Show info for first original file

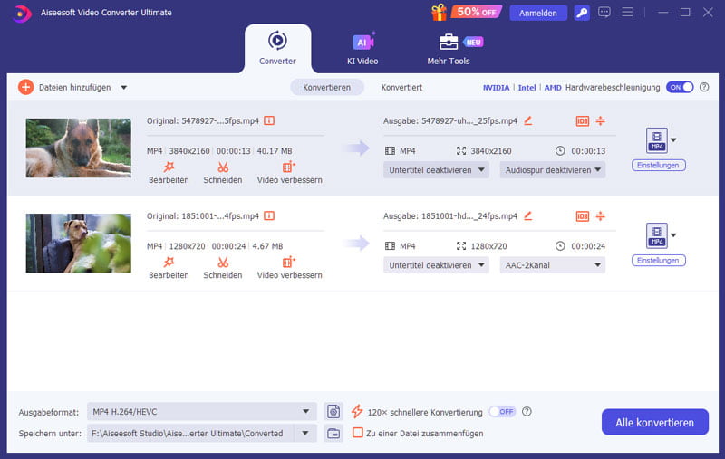click(269, 120)
